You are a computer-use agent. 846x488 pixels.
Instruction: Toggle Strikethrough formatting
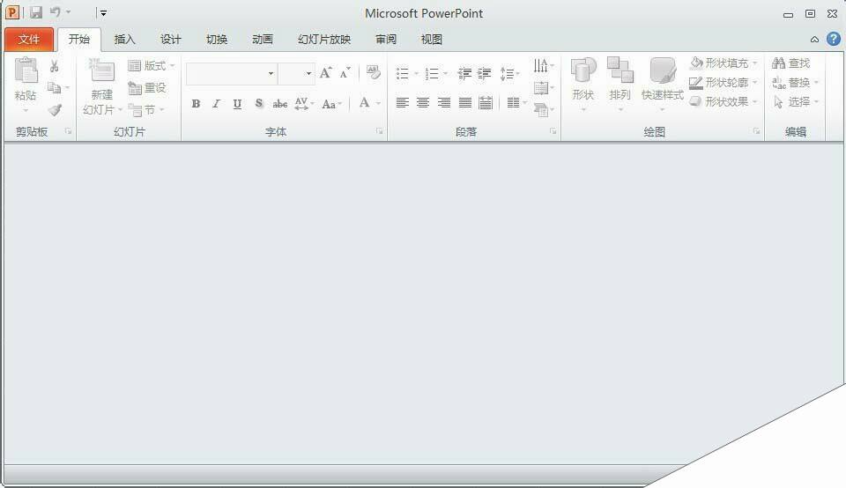click(x=280, y=104)
